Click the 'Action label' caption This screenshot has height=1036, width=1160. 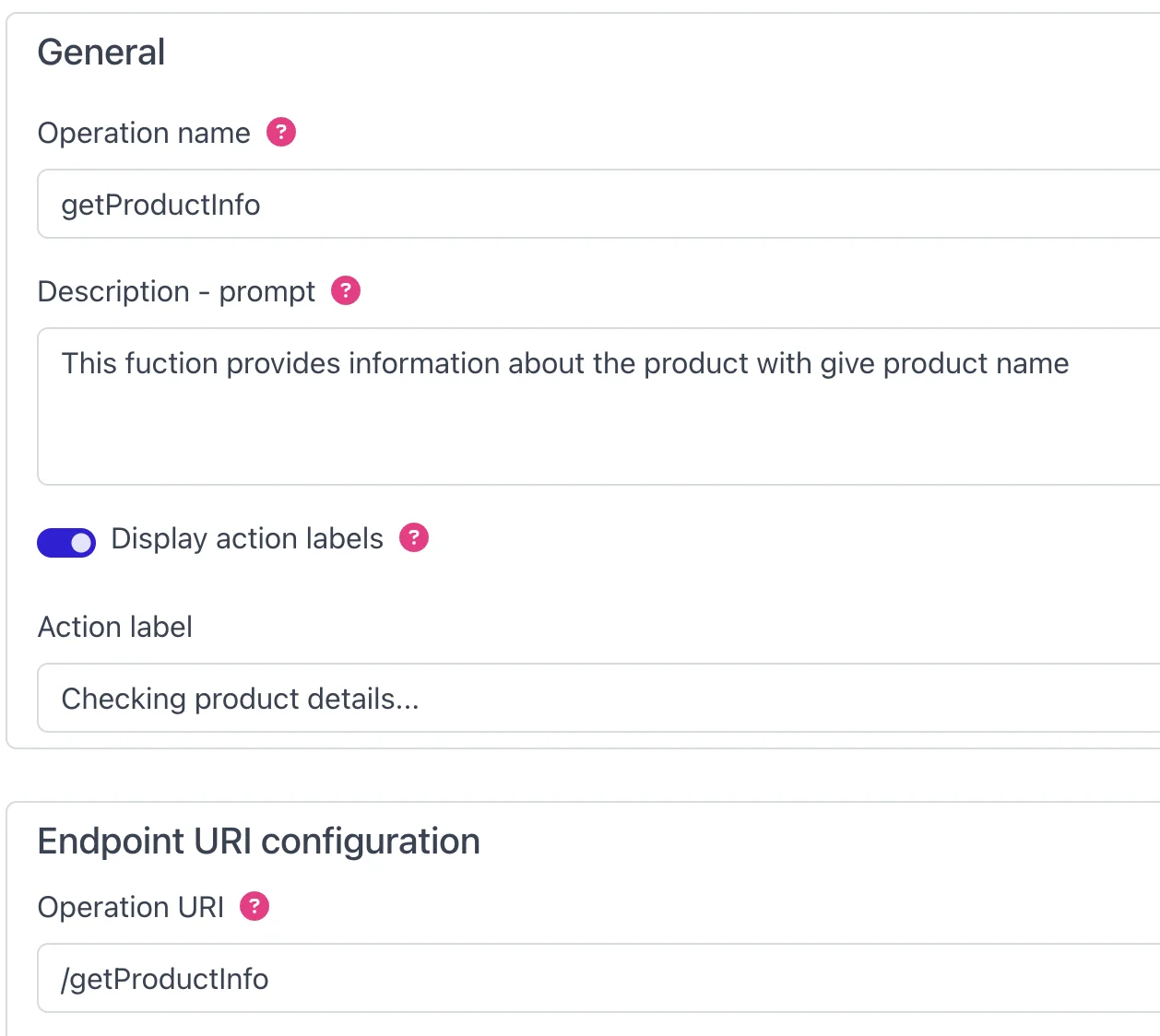(115, 628)
